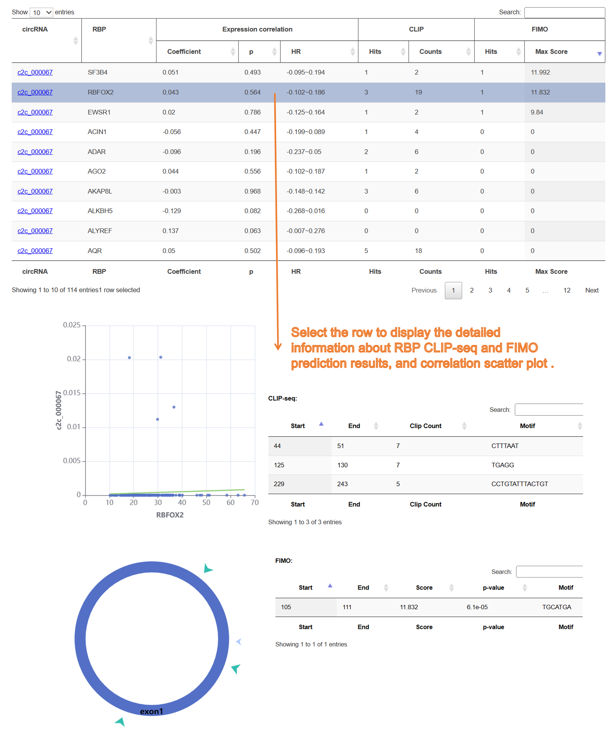Open the Show entries count dropdown

pos(41,13)
